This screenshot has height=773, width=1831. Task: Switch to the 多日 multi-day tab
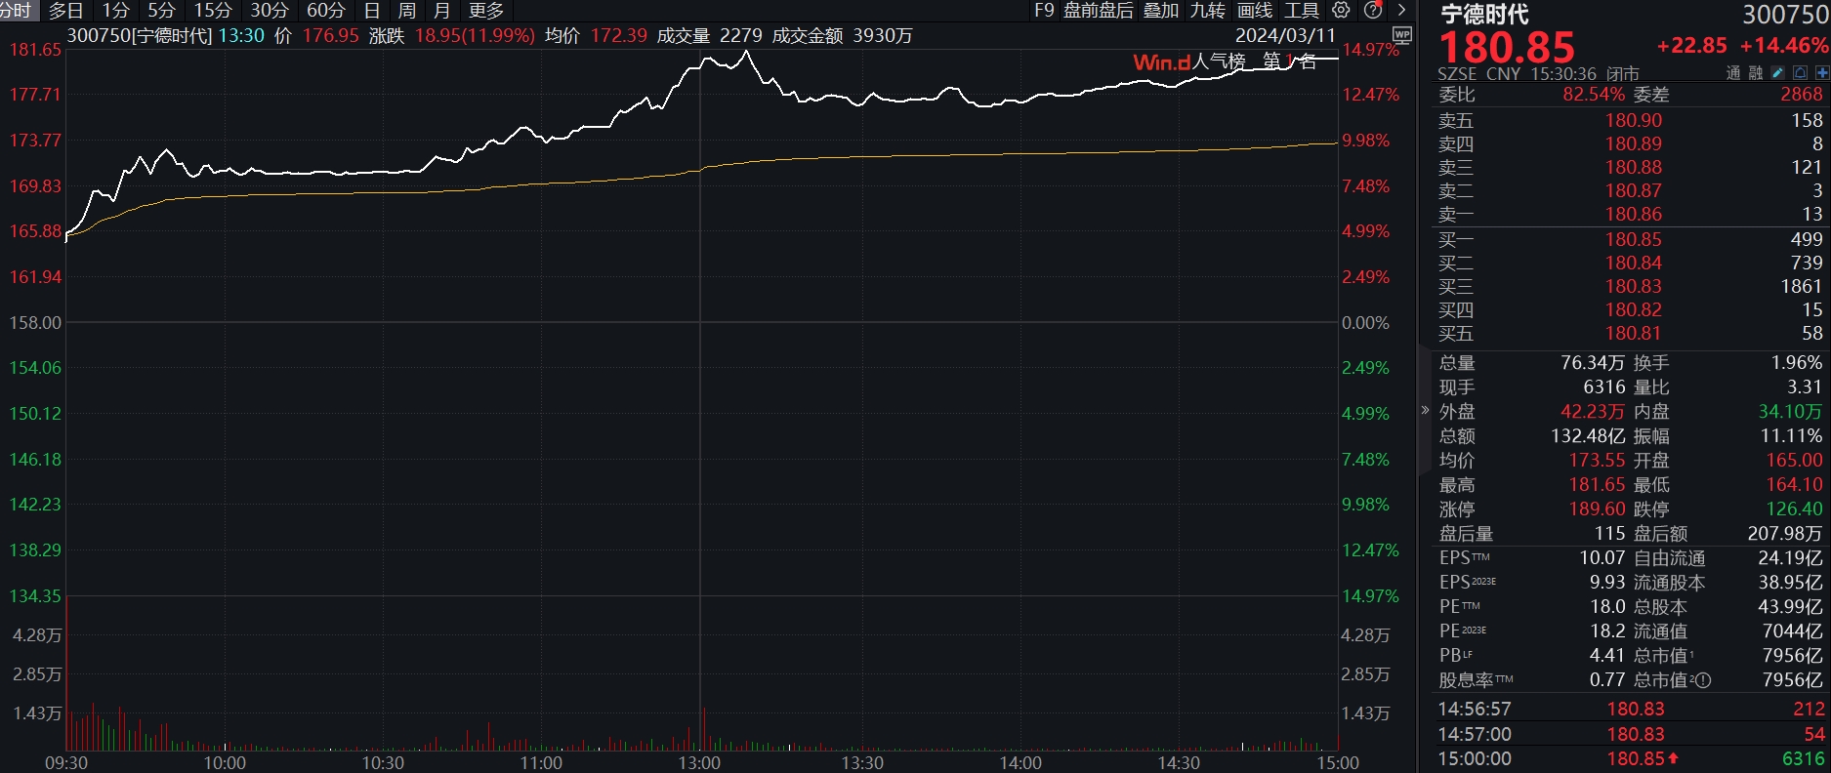[x=66, y=11]
